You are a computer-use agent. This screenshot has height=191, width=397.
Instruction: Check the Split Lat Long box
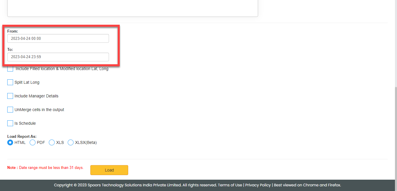pos(10,82)
